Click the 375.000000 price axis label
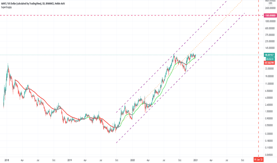 pos(270,35)
